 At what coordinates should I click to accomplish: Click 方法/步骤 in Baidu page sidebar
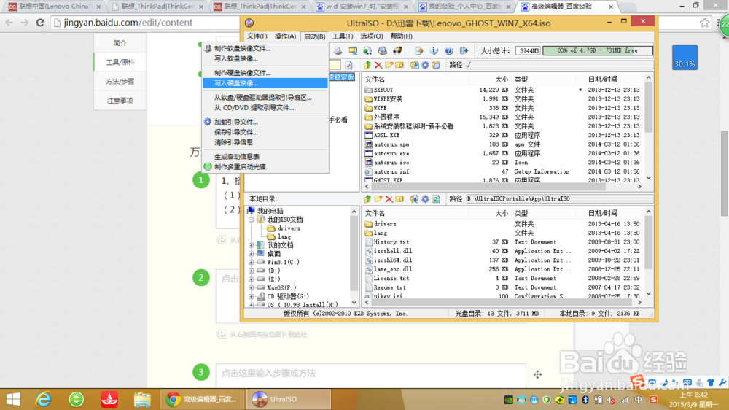coord(120,82)
